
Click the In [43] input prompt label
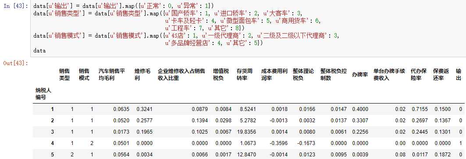(x=15, y=6)
